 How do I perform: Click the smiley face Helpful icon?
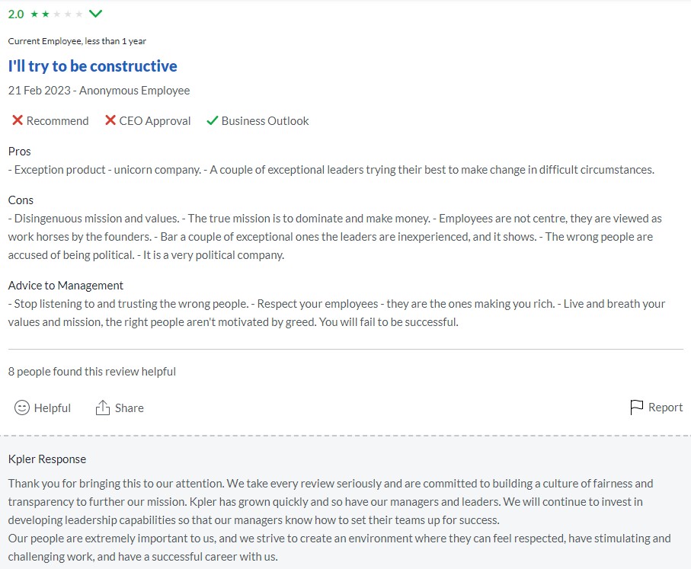(23, 408)
